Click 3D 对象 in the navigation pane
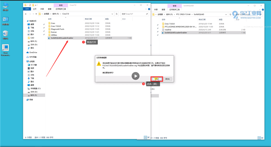Screen dimensions: 271x147 coord(33,65)
